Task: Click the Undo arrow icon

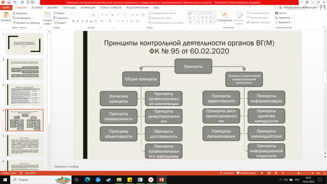Action: click(14, 2)
